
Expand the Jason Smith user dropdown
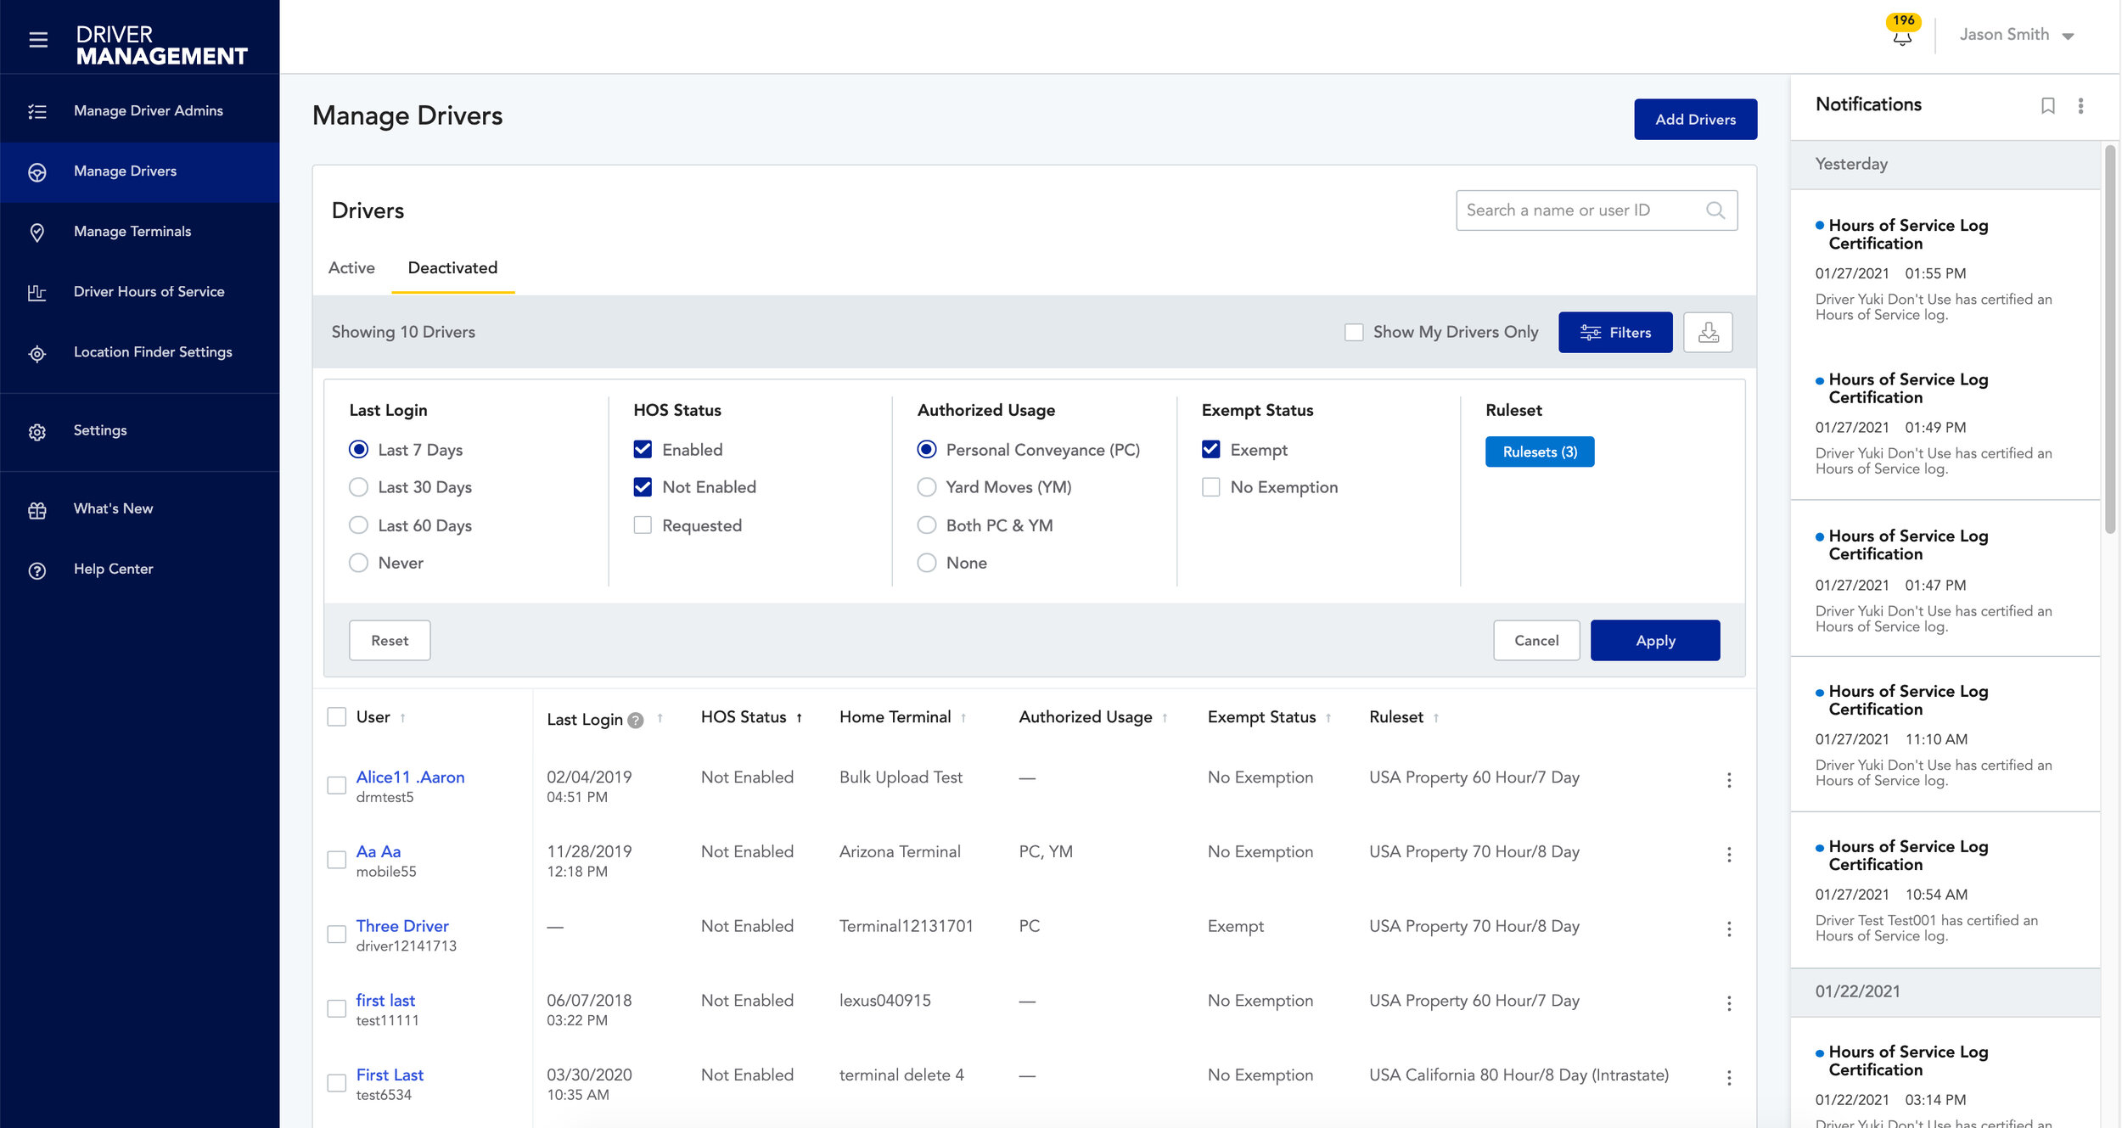[x=2068, y=36]
